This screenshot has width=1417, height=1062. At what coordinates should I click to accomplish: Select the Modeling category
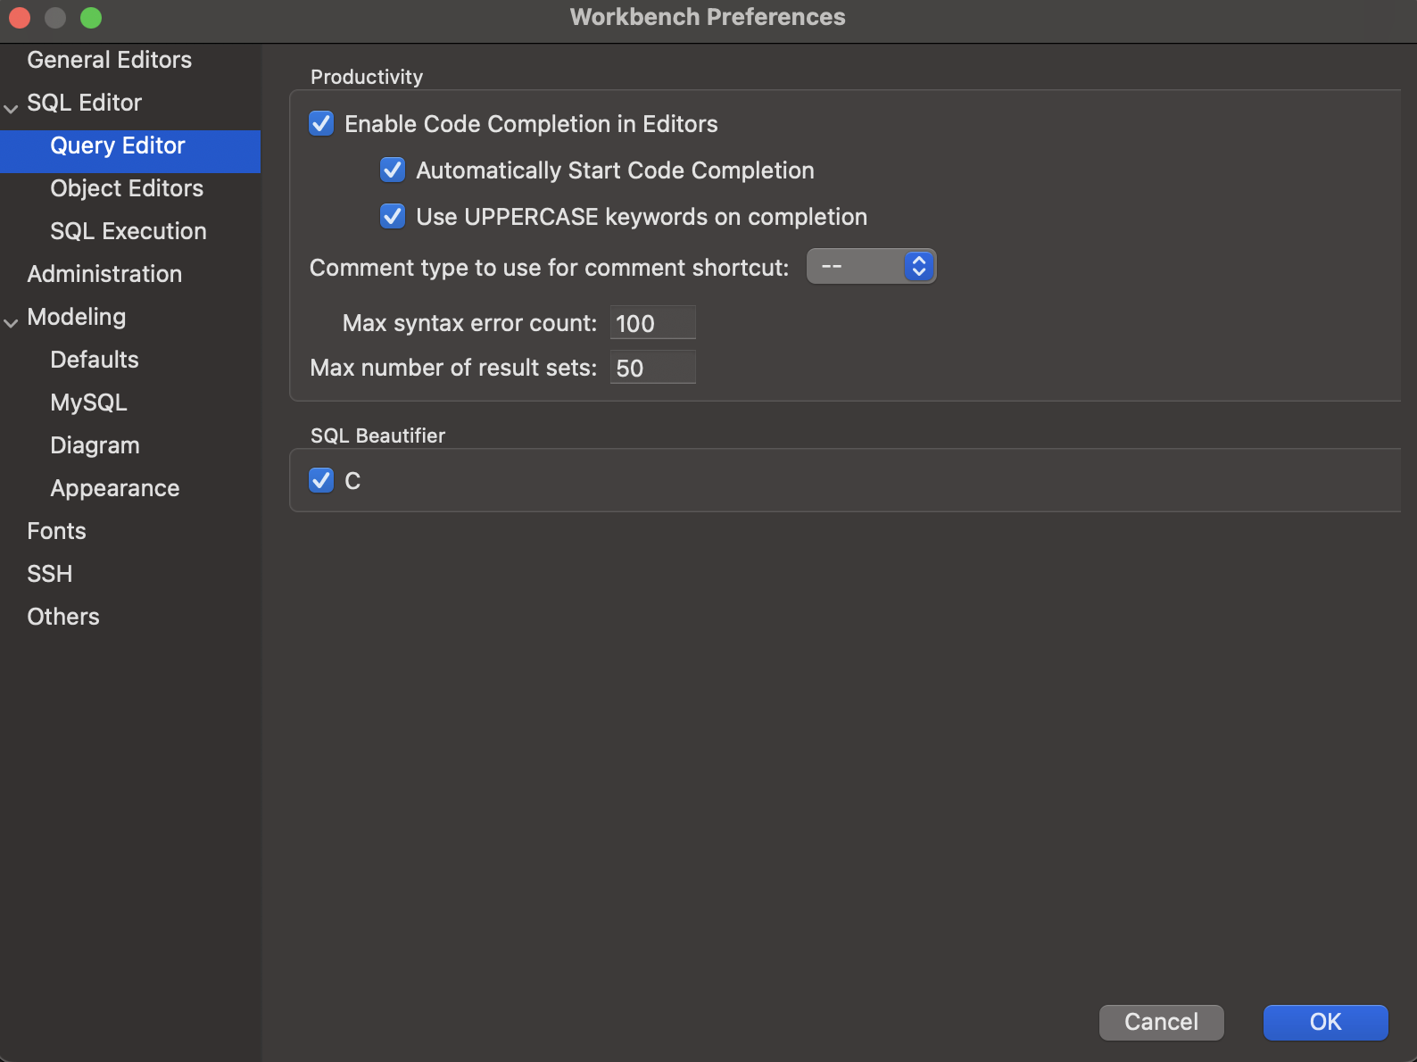tap(77, 317)
